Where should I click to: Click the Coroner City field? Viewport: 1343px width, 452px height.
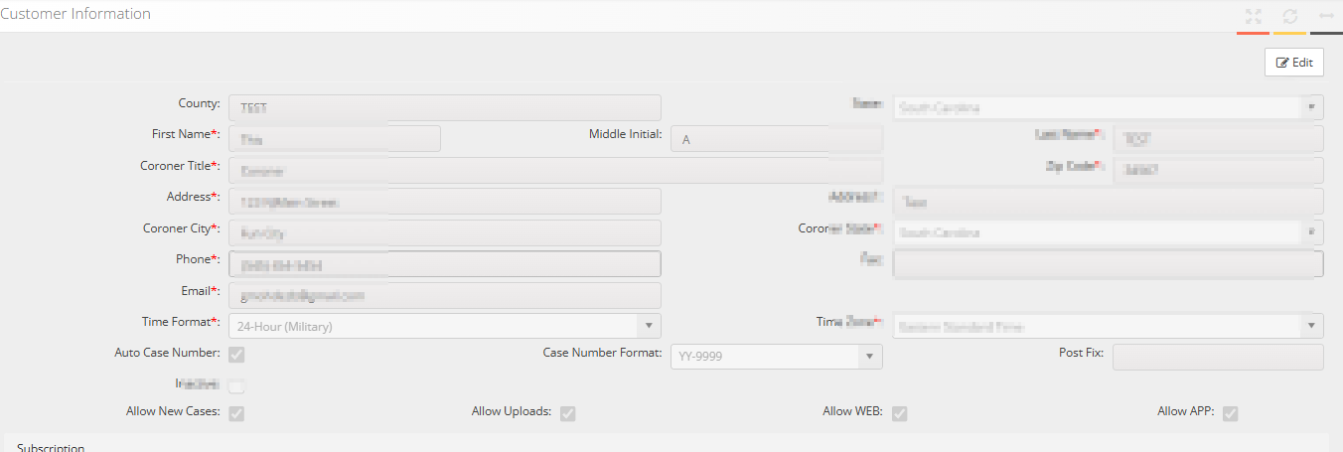[444, 232]
